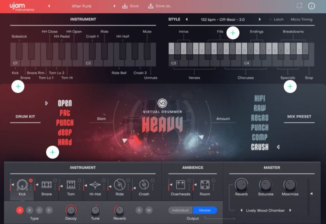The image size is (326, 224).
Task: Select the Kick drum instrument icon
Action: (x=22, y=185)
